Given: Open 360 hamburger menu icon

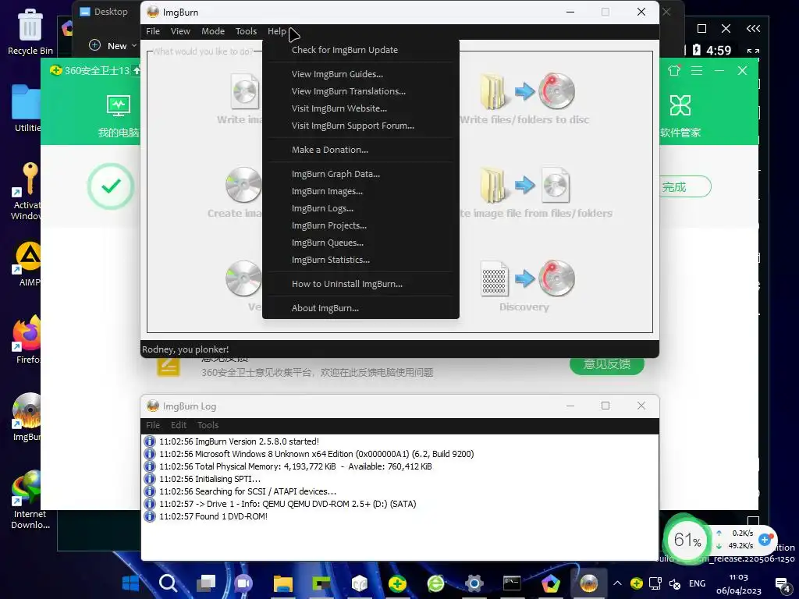Looking at the screenshot, I should coord(697,70).
